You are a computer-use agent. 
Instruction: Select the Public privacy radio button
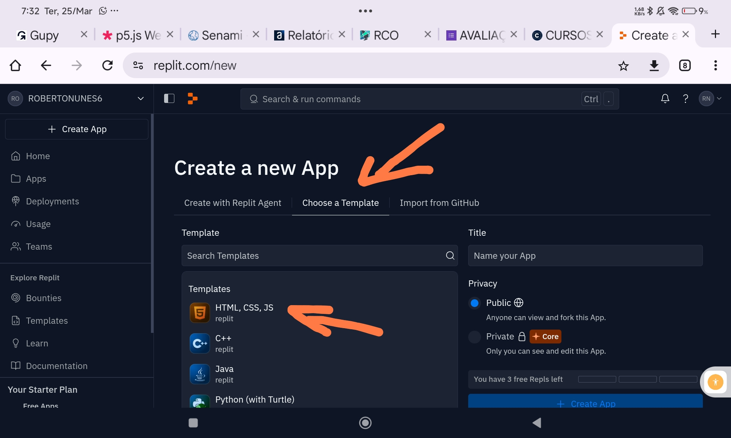(x=474, y=303)
